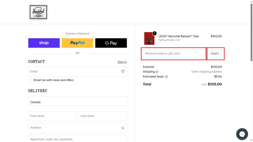Screen dimensions: 253x142
Task: Click the page vertical scrollbar
Action: [x=251, y=32]
